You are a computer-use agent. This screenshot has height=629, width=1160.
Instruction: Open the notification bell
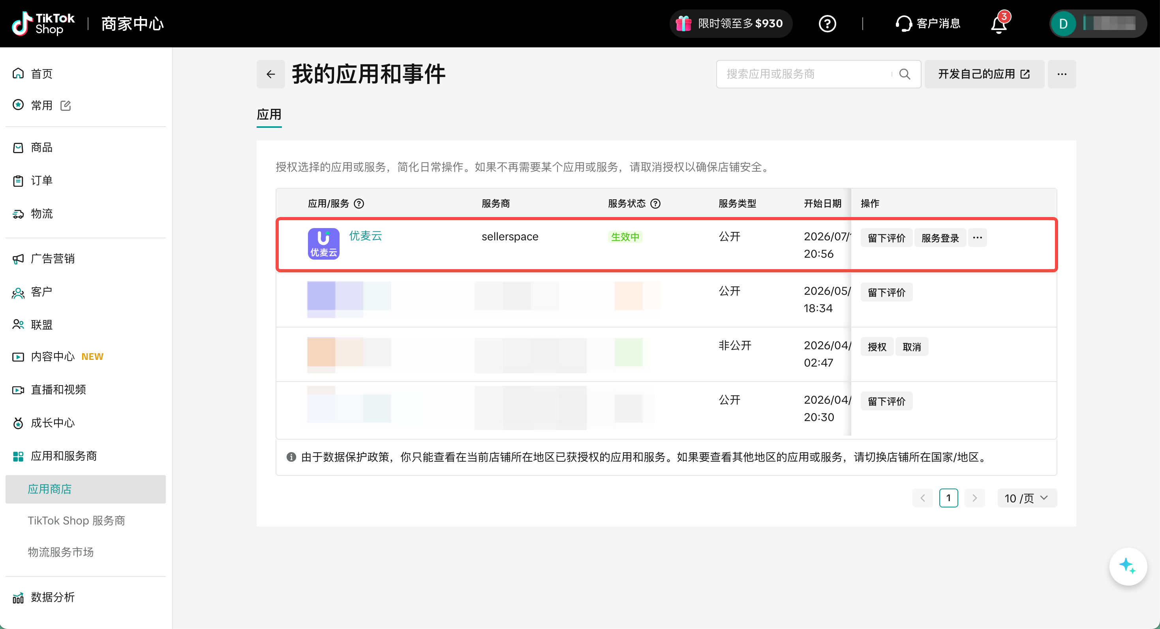tap(999, 24)
